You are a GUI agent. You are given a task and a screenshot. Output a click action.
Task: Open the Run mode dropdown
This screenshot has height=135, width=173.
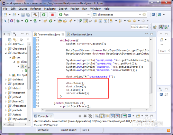[x=88, y=15]
